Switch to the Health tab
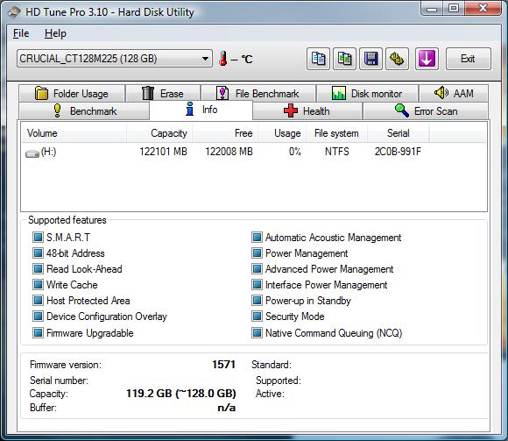The image size is (508, 441). point(307,111)
